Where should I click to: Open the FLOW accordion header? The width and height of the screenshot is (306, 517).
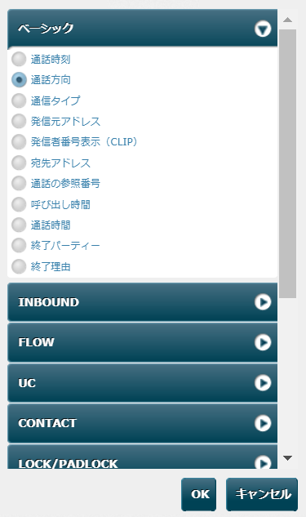[x=142, y=342]
